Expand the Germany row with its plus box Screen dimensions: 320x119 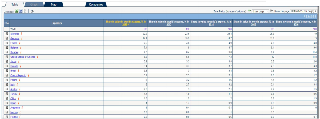tap(7, 39)
